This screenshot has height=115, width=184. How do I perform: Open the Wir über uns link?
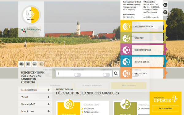[89, 109]
